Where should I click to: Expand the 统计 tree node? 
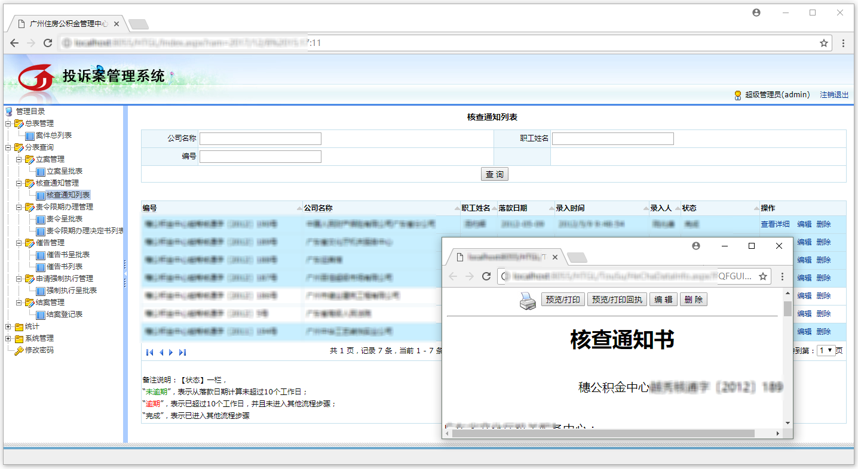pyautogui.click(x=8, y=326)
